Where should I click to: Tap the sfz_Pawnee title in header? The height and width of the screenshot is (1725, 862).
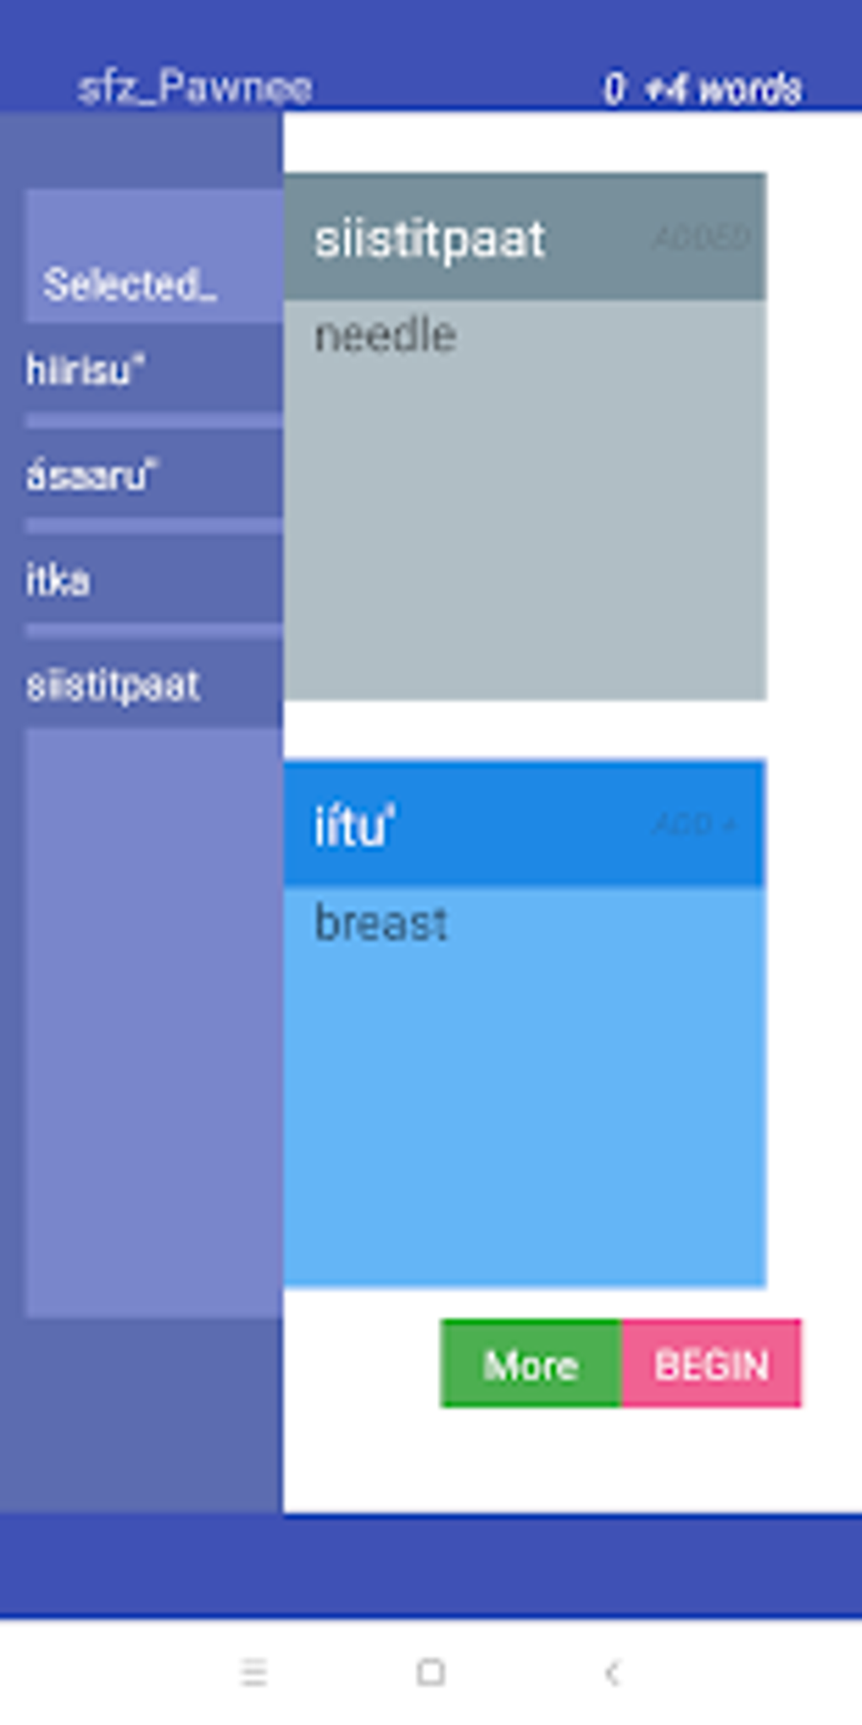(194, 87)
